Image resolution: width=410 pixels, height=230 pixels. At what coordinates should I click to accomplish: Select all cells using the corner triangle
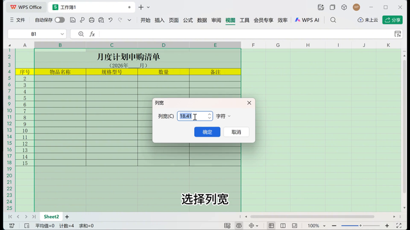[x=10, y=45]
